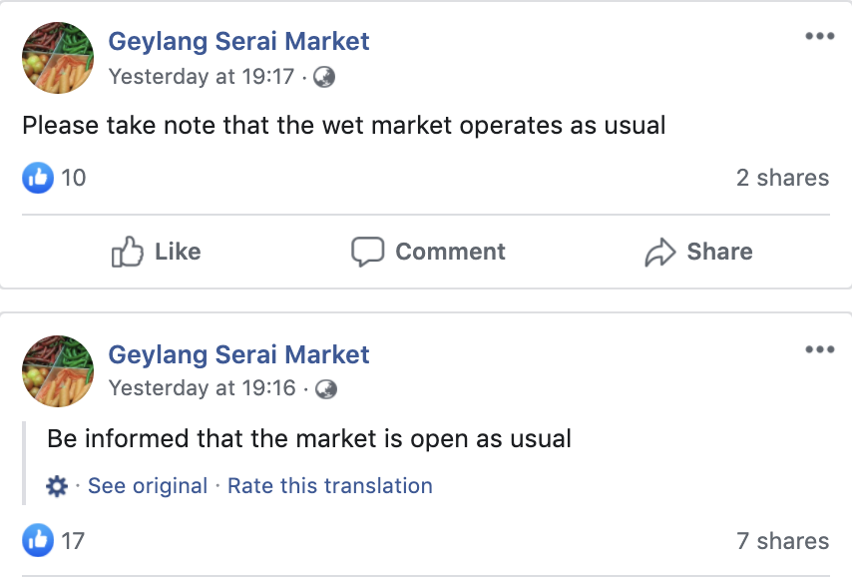Image resolution: width=852 pixels, height=577 pixels.
Task: Click the thumbs-up Like button on first post
Action: point(157,252)
